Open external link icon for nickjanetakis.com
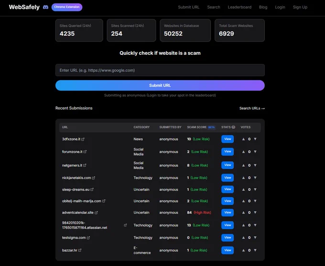 (x=94, y=178)
